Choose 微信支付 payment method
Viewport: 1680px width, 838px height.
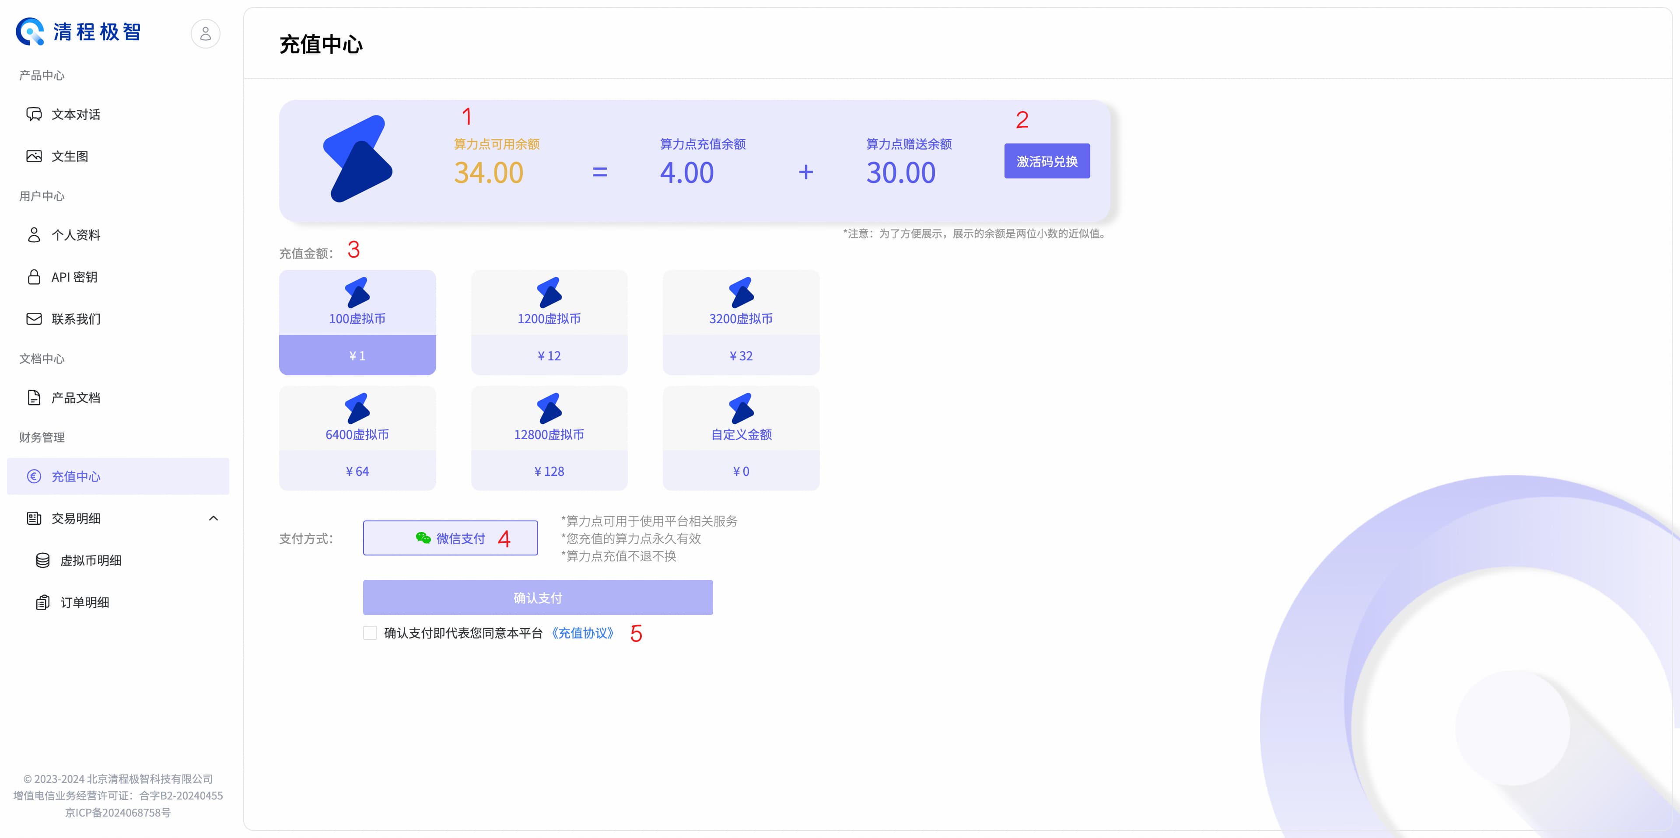[450, 538]
